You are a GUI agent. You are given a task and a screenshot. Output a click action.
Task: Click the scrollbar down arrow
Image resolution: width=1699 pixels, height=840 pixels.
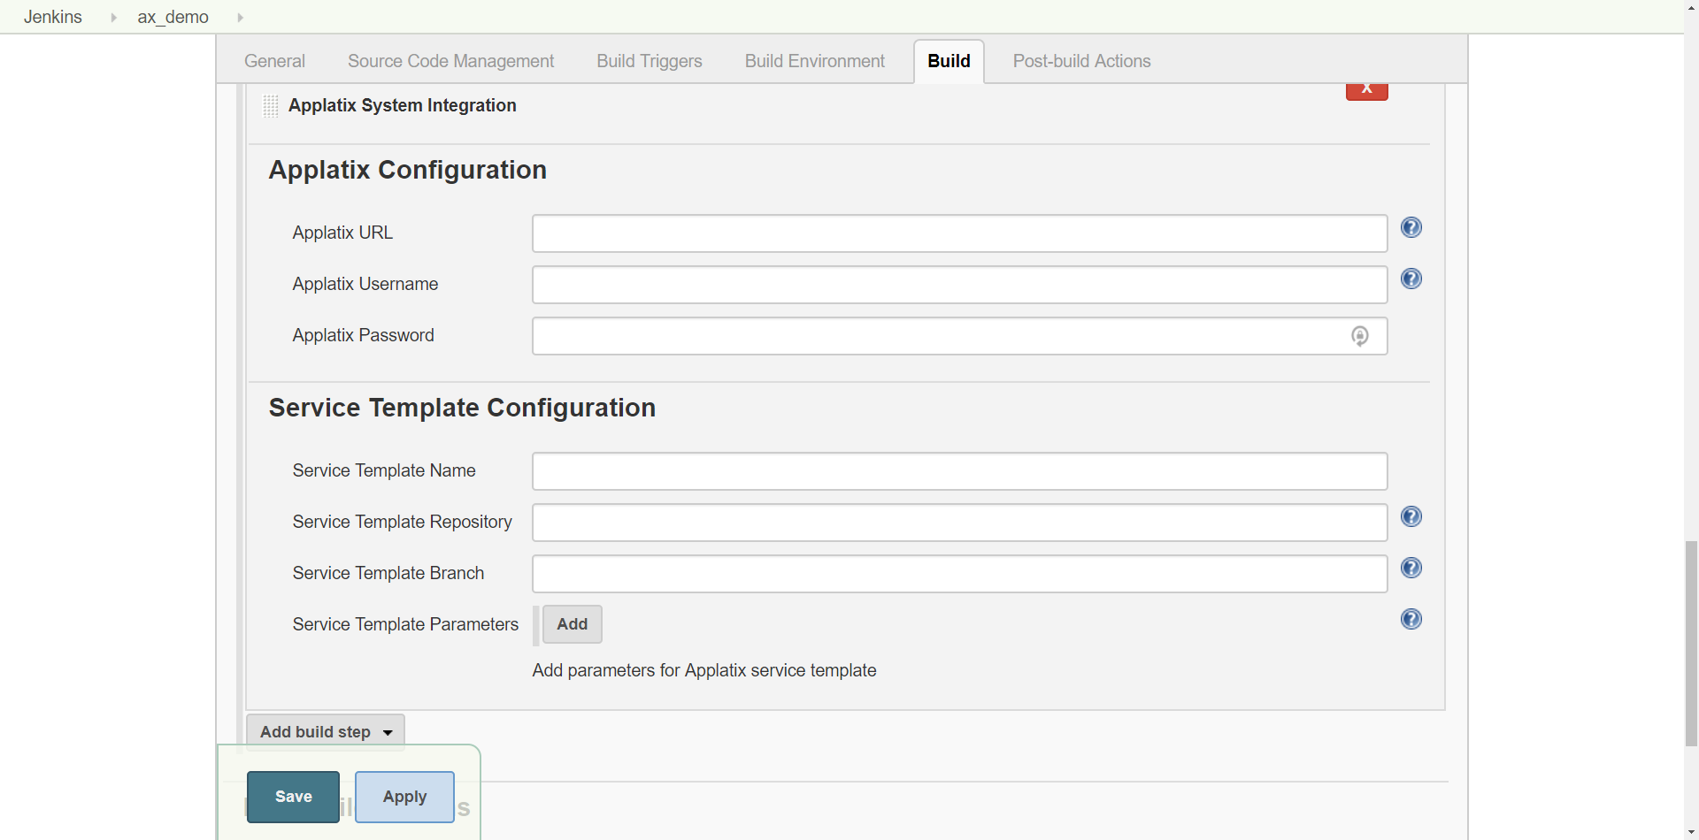click(1691, 832)
